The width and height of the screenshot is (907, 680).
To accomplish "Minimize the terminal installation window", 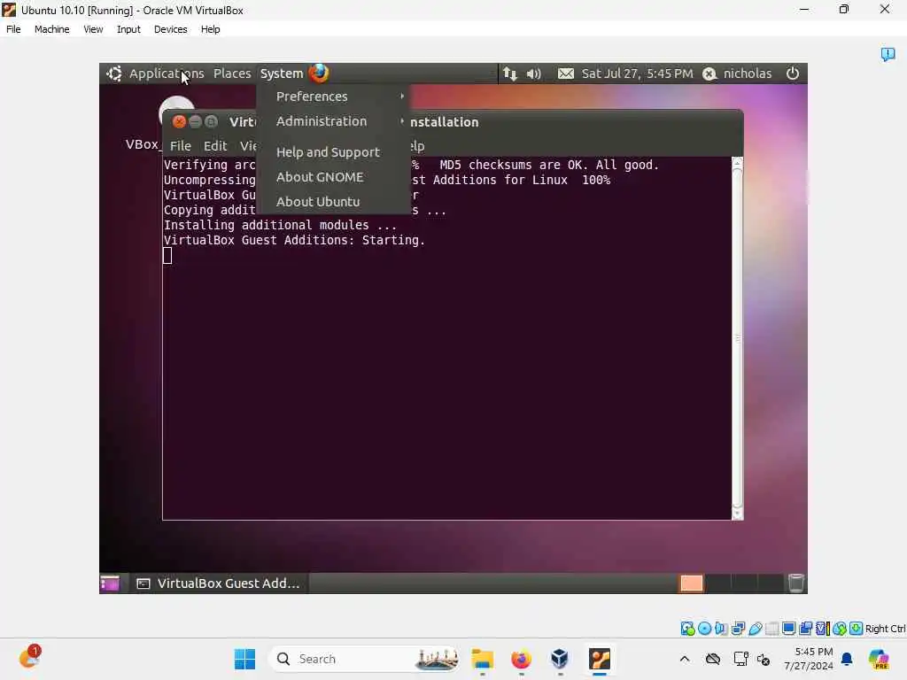I will tap(196, 121).
